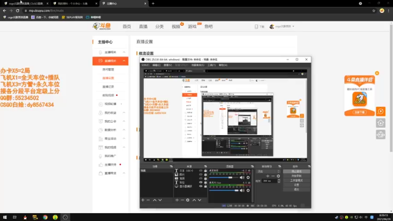Toggle the chevron of the first sidebar section
The width and height of the screenshot is (393, 221).
click(x=124, y=52)
